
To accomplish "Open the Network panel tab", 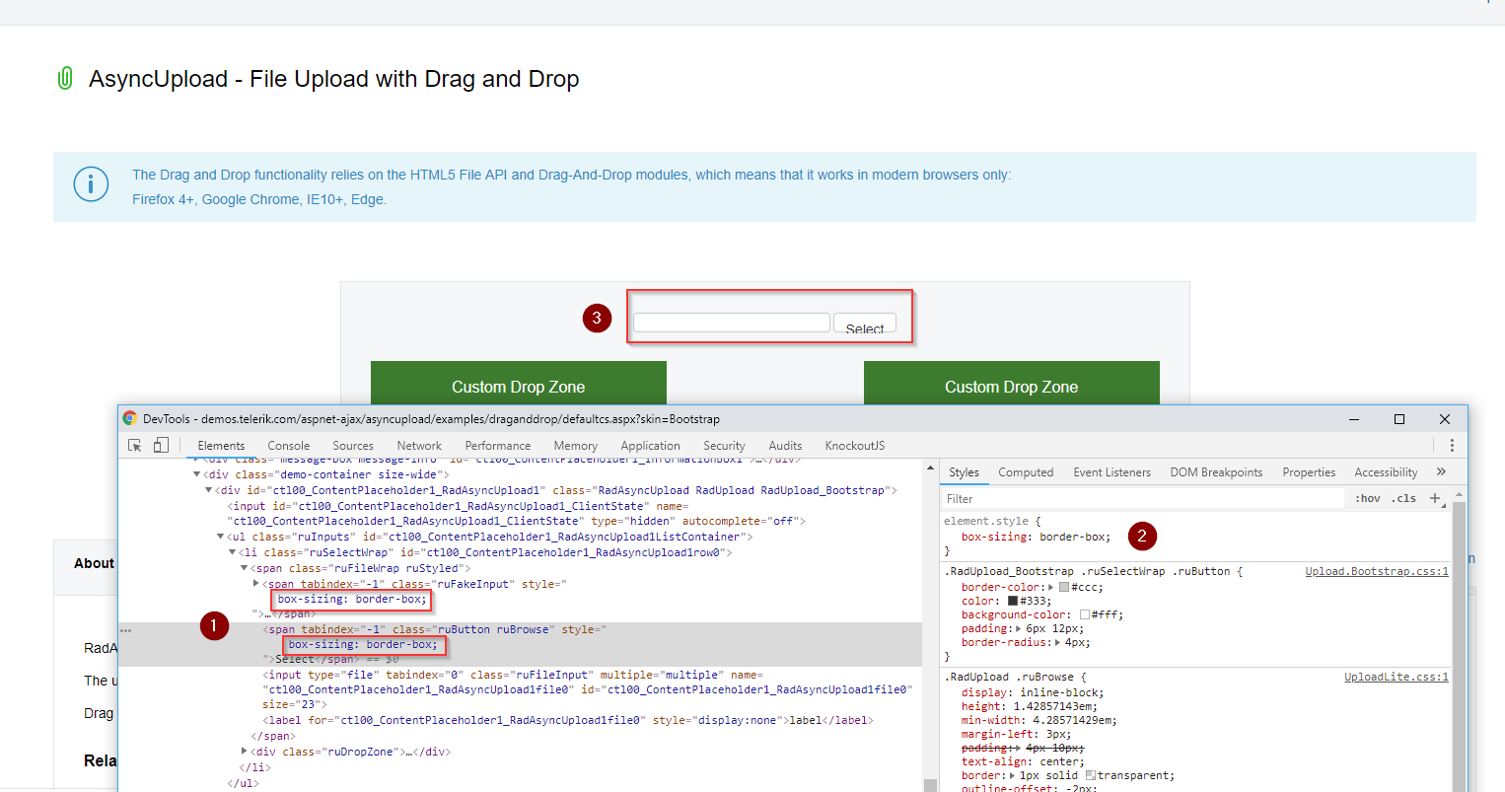I will coord(419,446).
